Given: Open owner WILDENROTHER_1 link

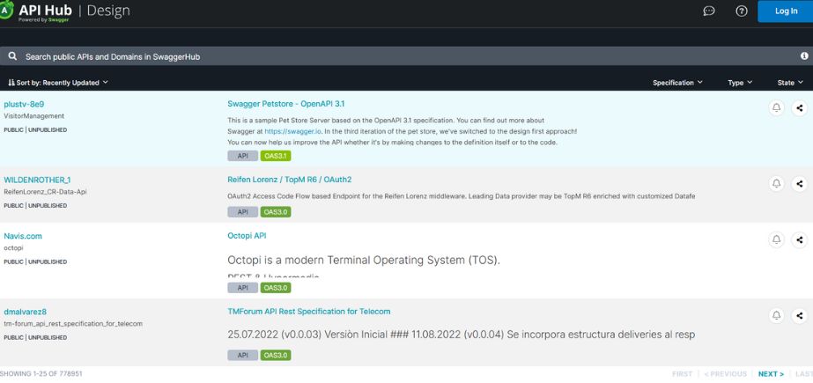Looking at the screenshot, I should pyautogui.click(x=37, y=180).
